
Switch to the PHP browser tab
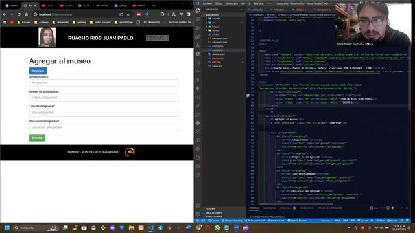pos(139,5)
